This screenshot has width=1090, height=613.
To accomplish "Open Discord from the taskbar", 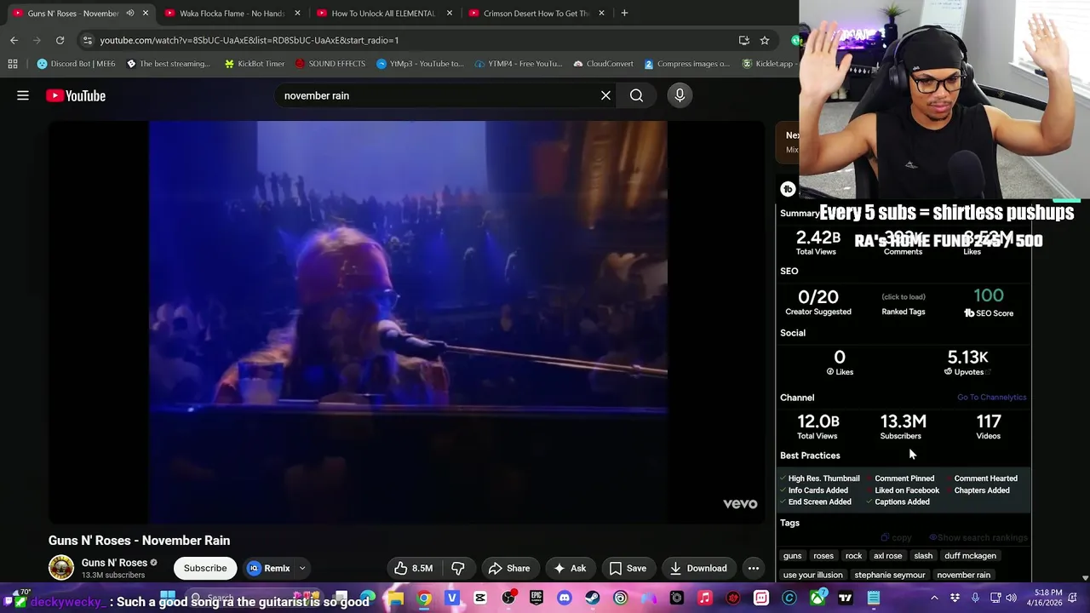I will [564, 598].
